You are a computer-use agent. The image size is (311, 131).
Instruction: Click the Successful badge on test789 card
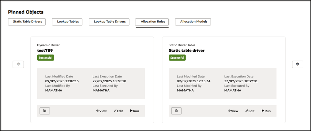[46, 58]
